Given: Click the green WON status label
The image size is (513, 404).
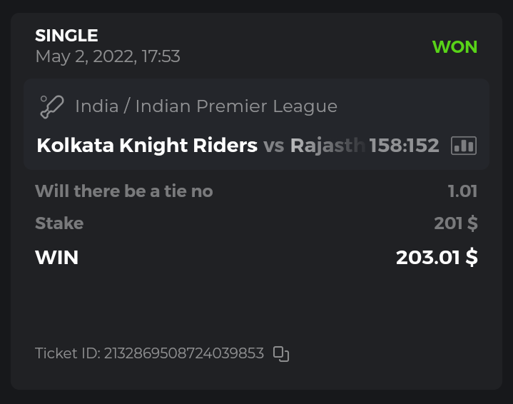Looking at the screenshot, I should [454, 47].
